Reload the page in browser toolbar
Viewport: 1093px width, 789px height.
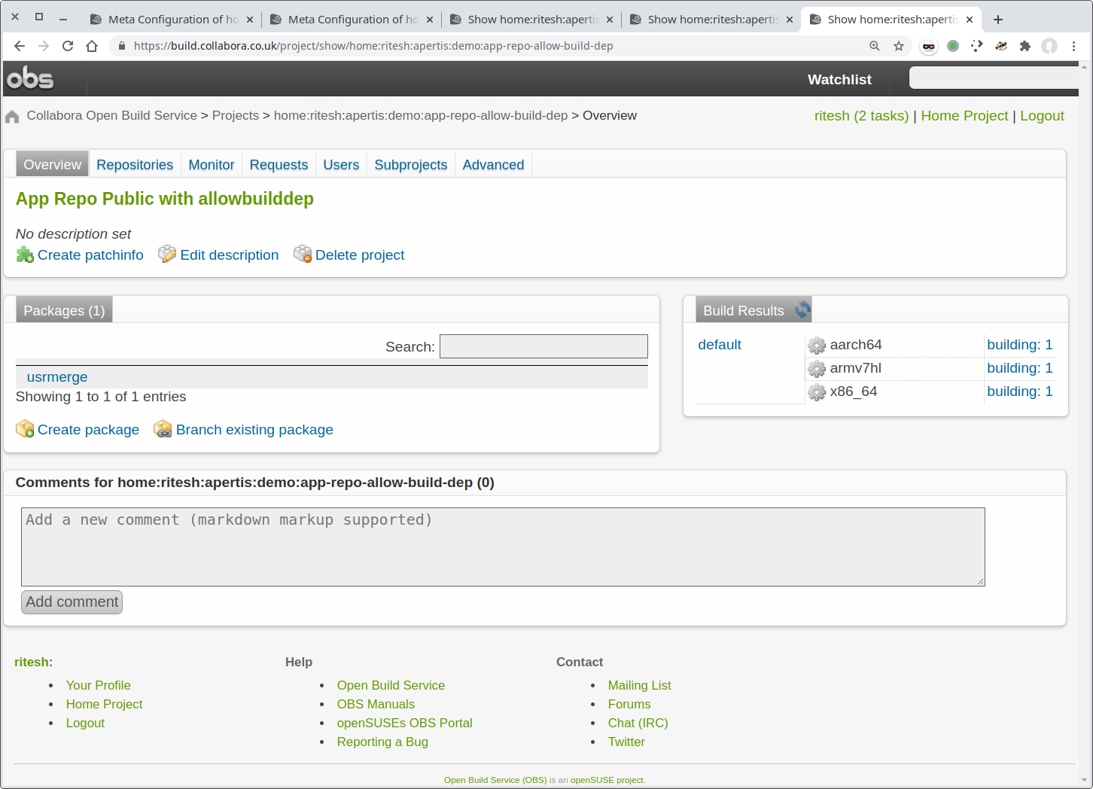coord(68,46)
